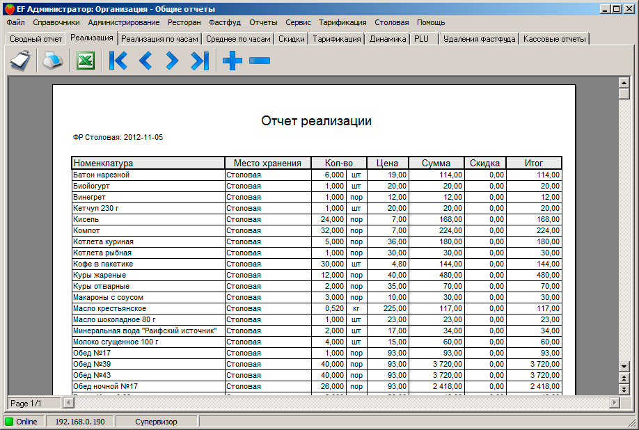Switch to the Сводный отчет tab

pyautogui.click(x=35, y=39)
